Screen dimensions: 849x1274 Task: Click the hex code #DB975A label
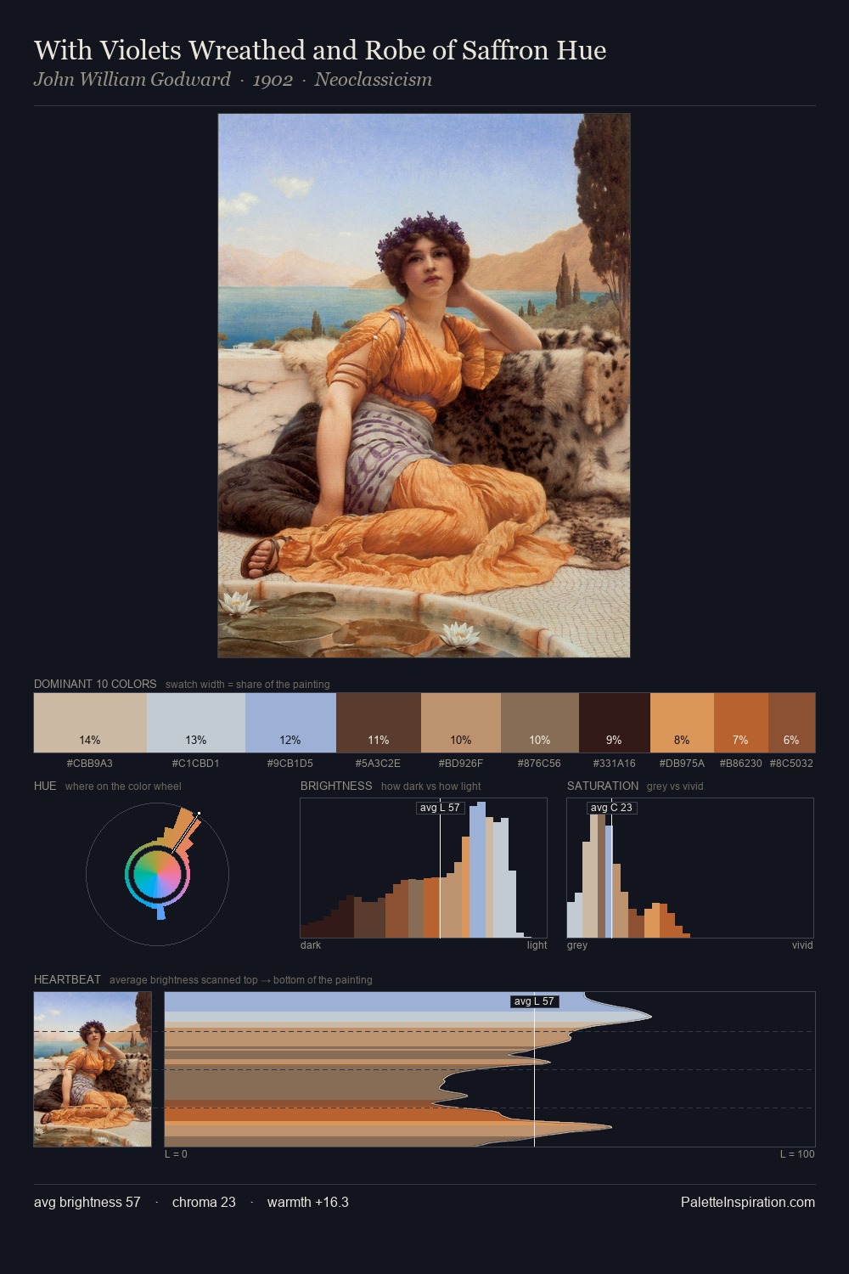pyautogui.click(x=682, y=764)
